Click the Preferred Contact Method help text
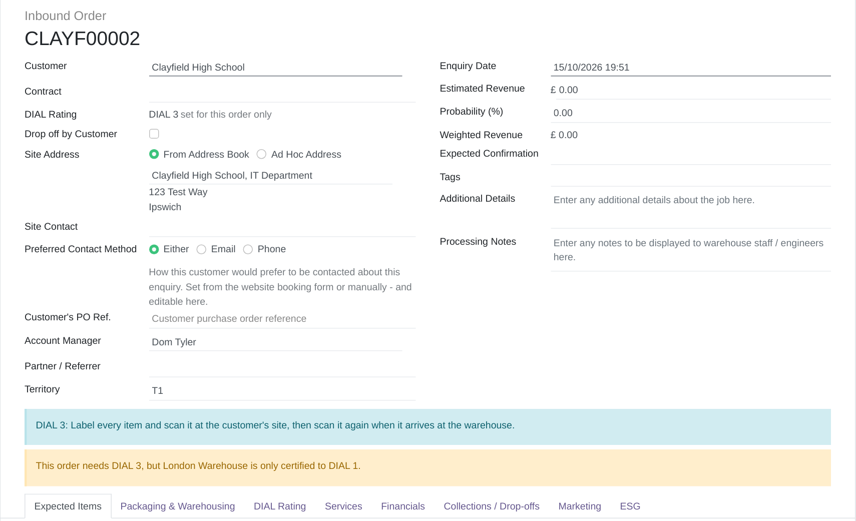This screenshot has height=521, width=856. tap(280, 287)
